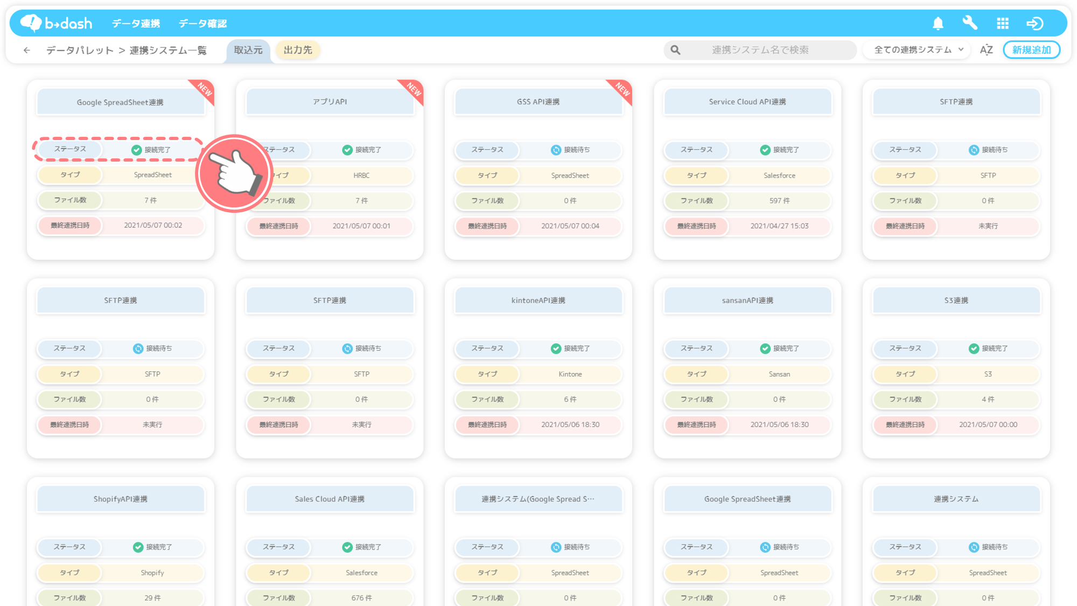Select the 4 件 file count

pyautogui.click(x=988, y=400)
